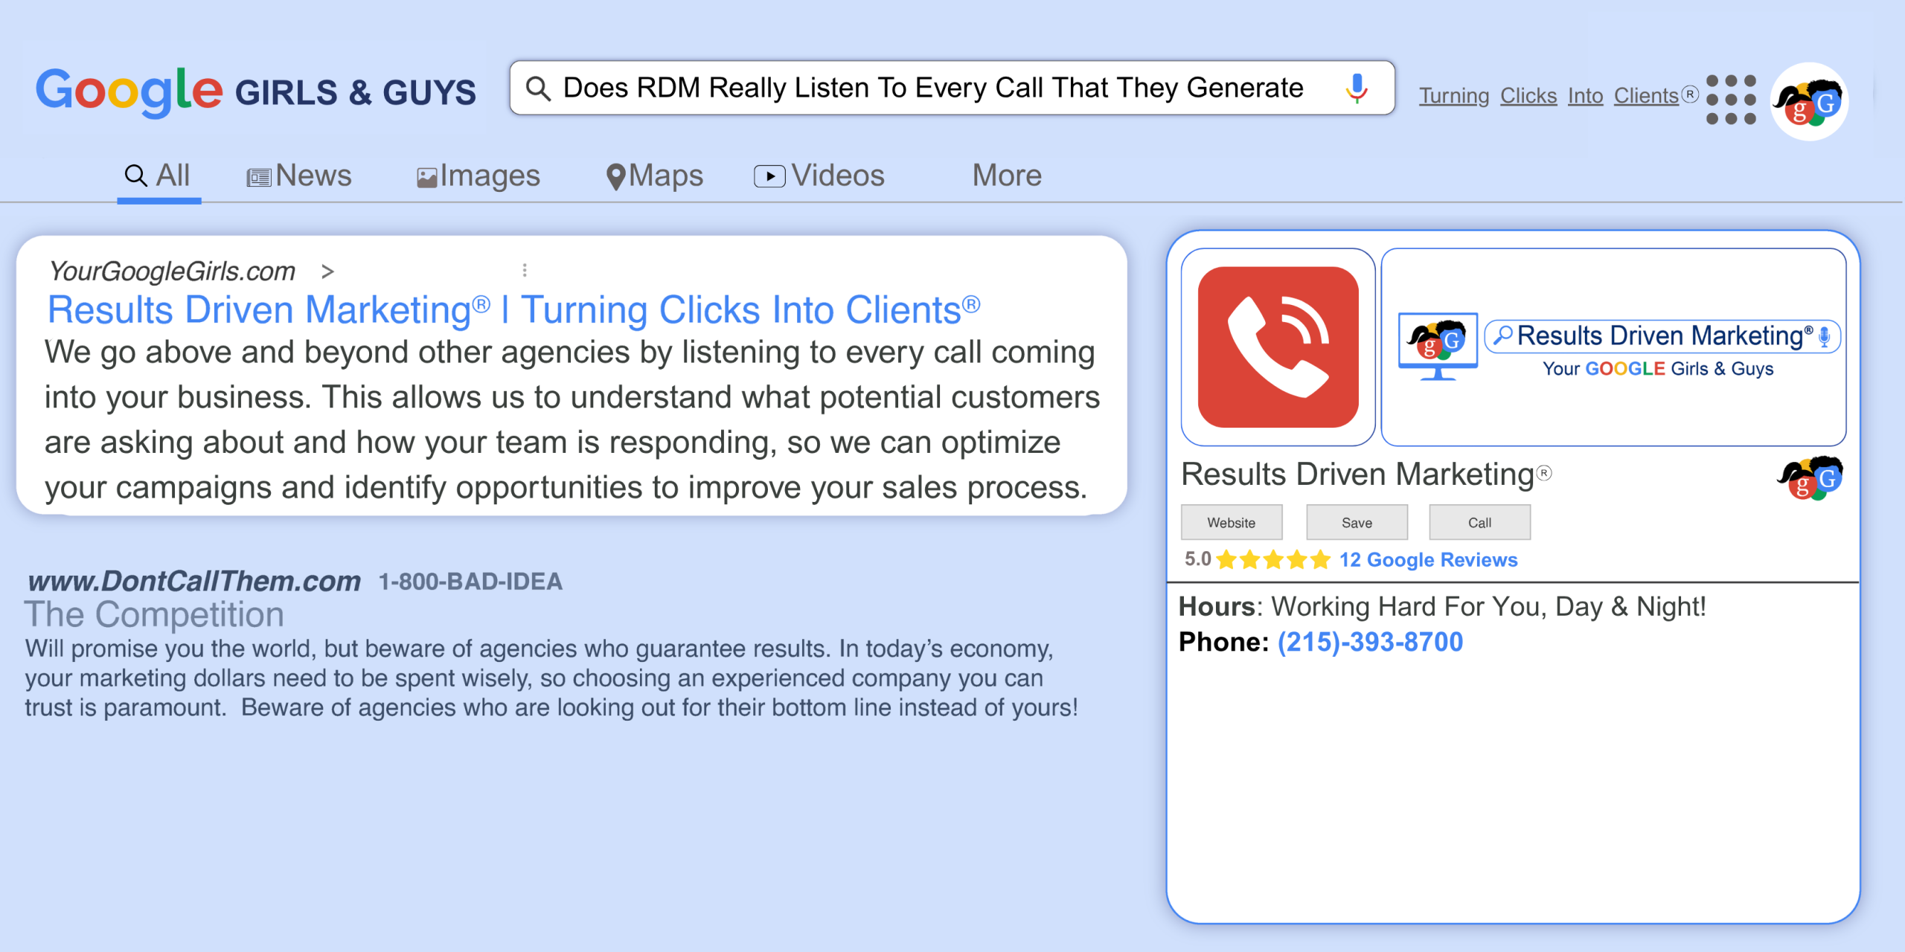
Task: Click the mic icon in Results Driven Marketing banner
Action: click(x=1824, y=336)
